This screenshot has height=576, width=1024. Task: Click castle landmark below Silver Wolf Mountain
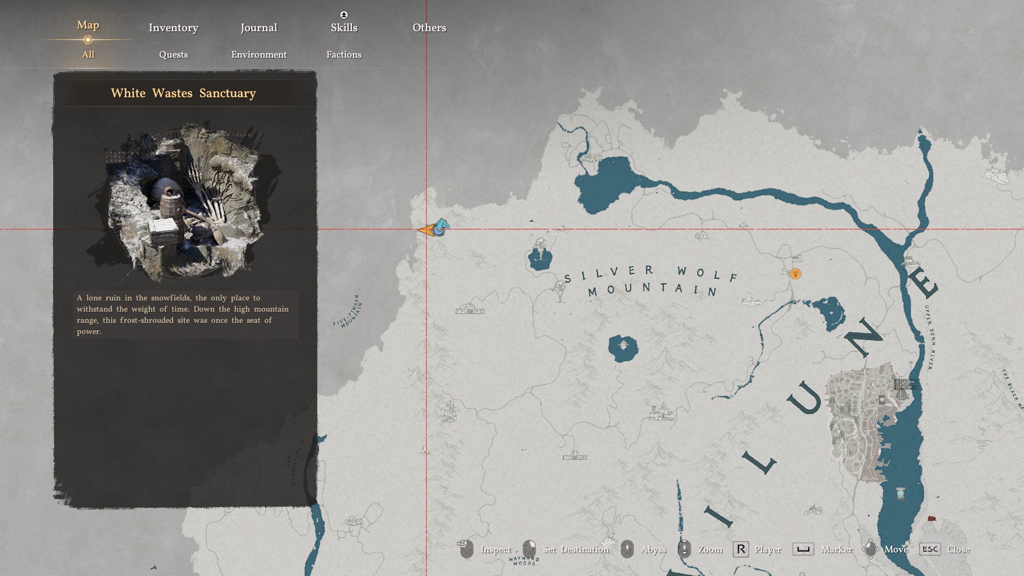[x=662, y=412]
